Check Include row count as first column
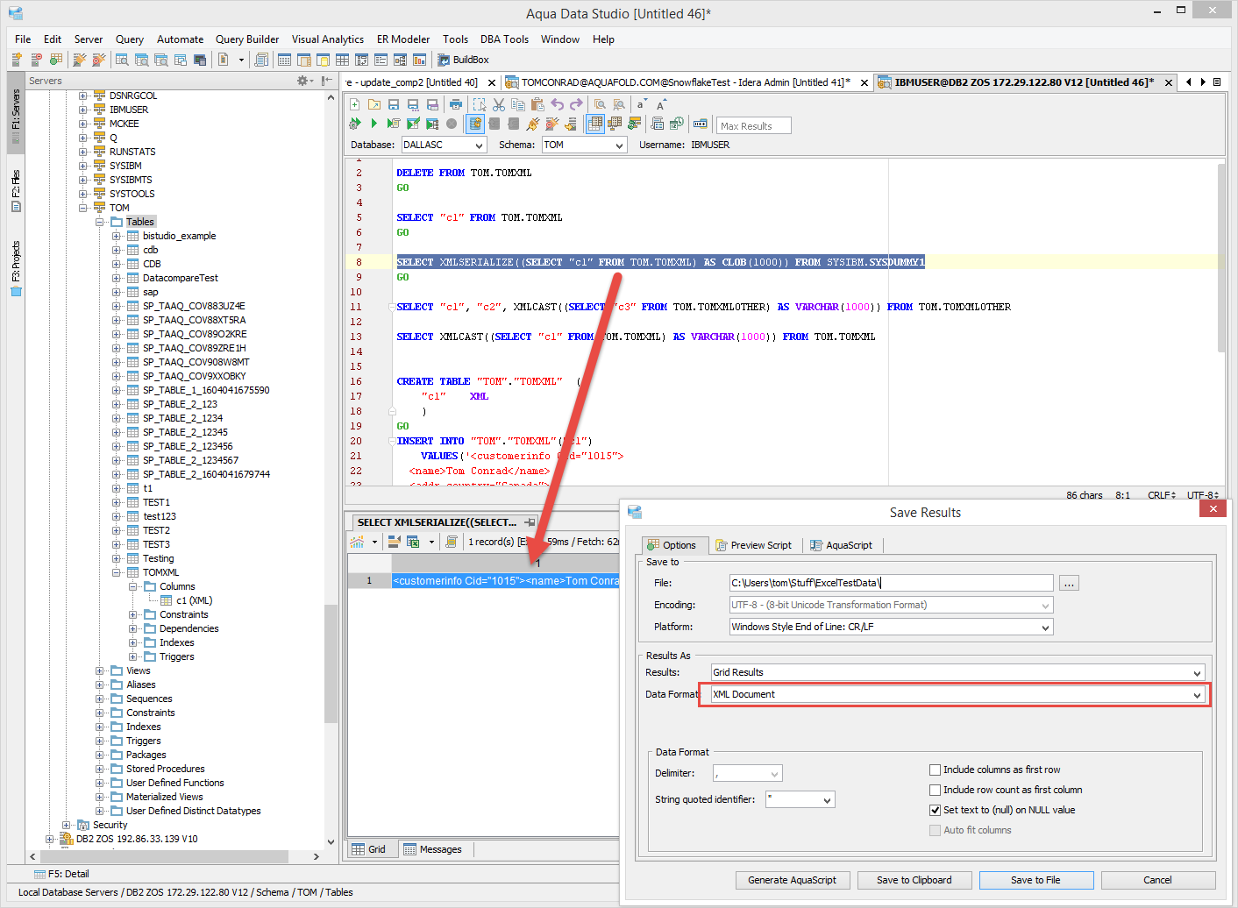The width and height of the screenshot is (1238, 908). [935, 790]
